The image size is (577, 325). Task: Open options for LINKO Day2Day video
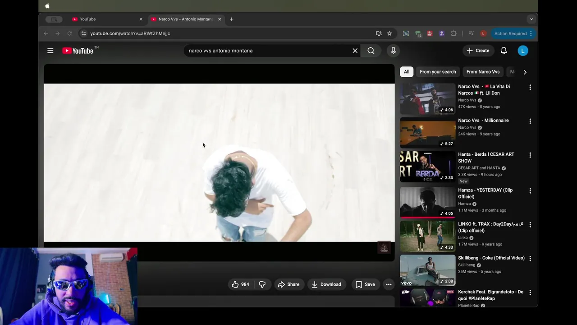coord(530,225)
